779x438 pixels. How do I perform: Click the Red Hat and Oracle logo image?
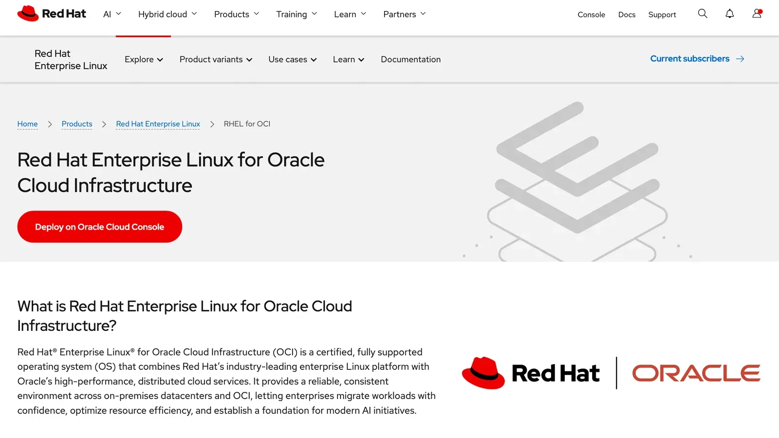click(611, 373)
